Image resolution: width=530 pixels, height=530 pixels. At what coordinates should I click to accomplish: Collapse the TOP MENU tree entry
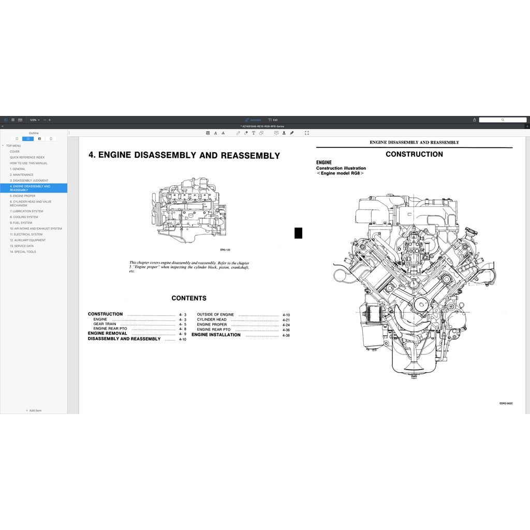pyautogui.click(x=4, y=145)
